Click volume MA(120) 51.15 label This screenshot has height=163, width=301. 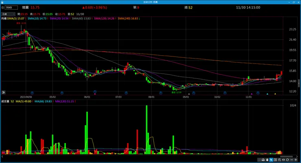pyautogui.click(x=65, y=101)
